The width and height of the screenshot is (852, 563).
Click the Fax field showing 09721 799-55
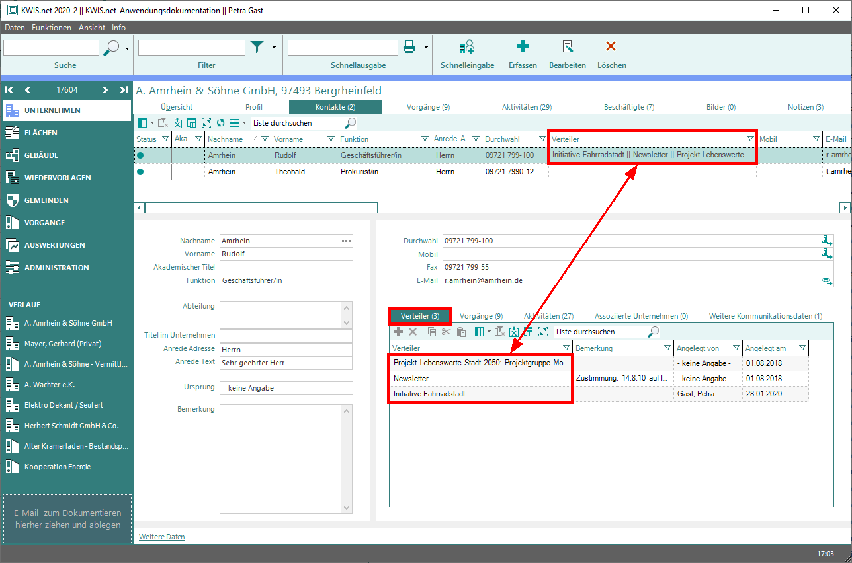click(x=638, y=267)
